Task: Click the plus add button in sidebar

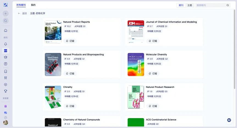Action: tap(5, 13)
